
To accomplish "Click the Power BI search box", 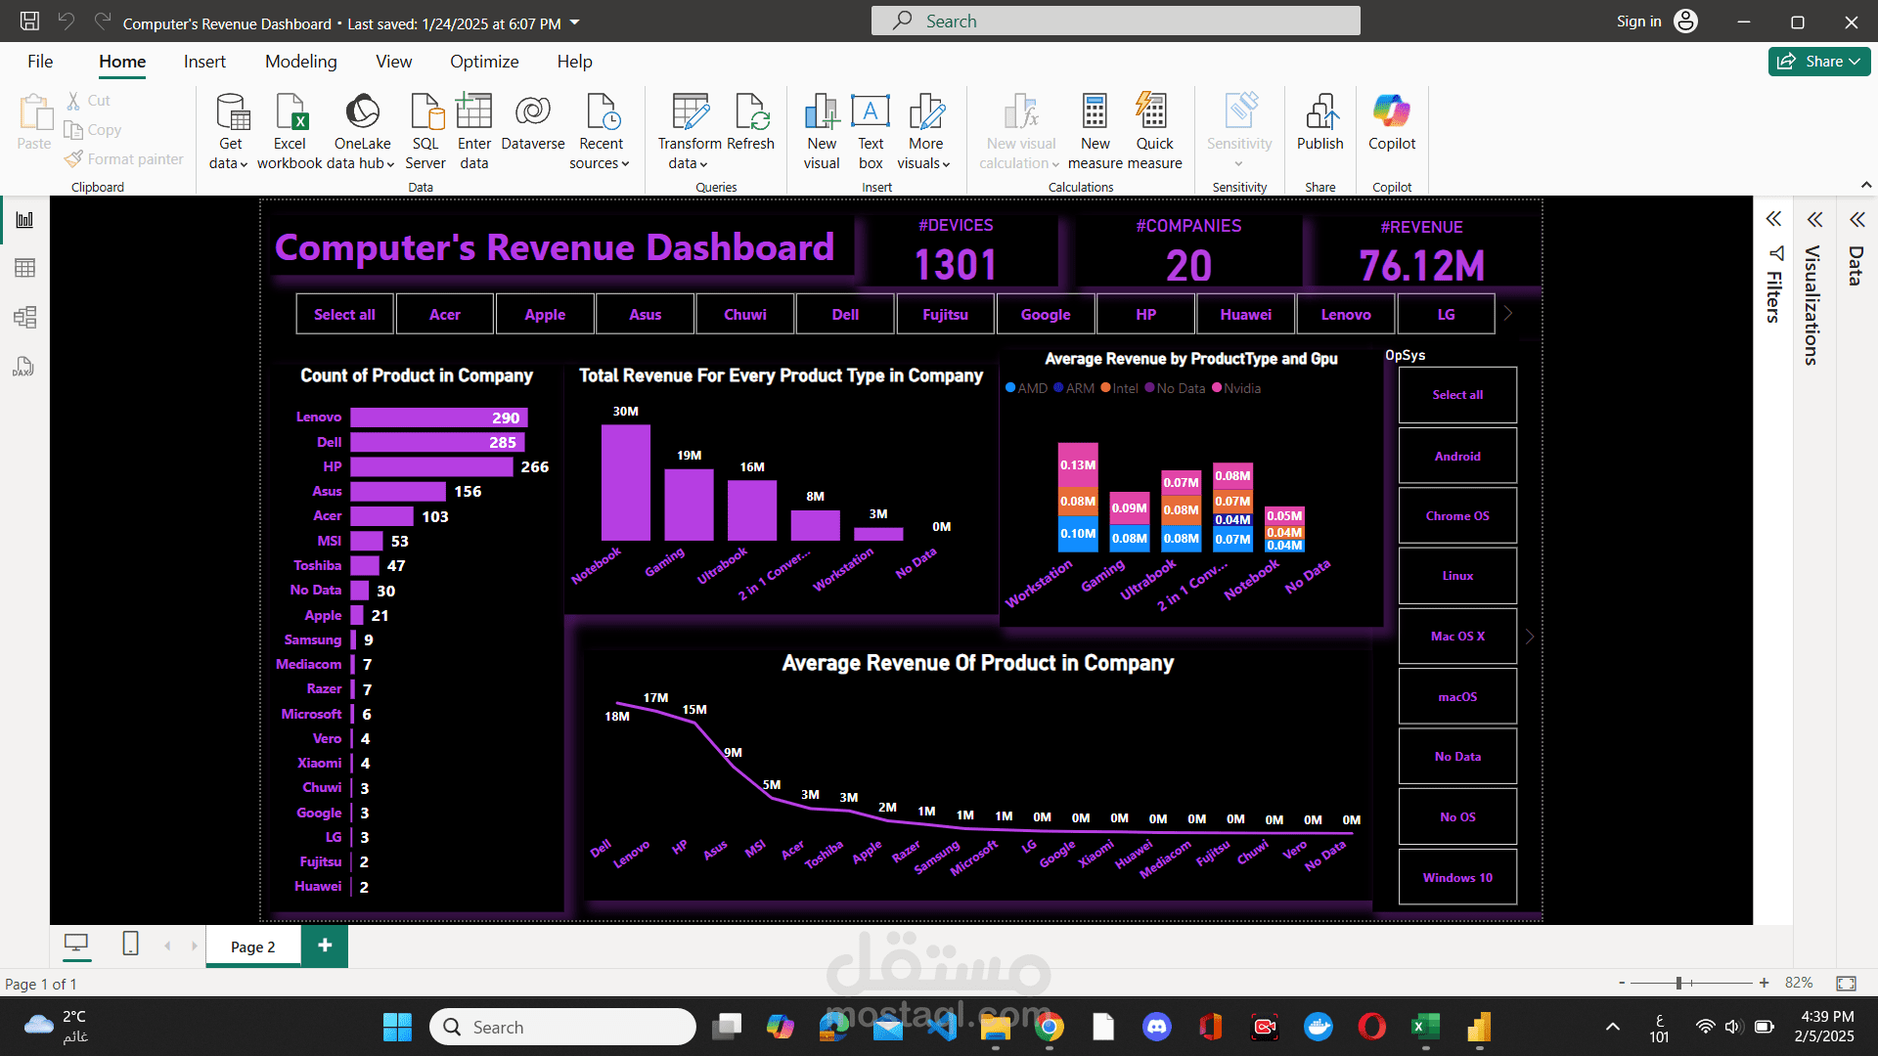I will (1115, 21).
